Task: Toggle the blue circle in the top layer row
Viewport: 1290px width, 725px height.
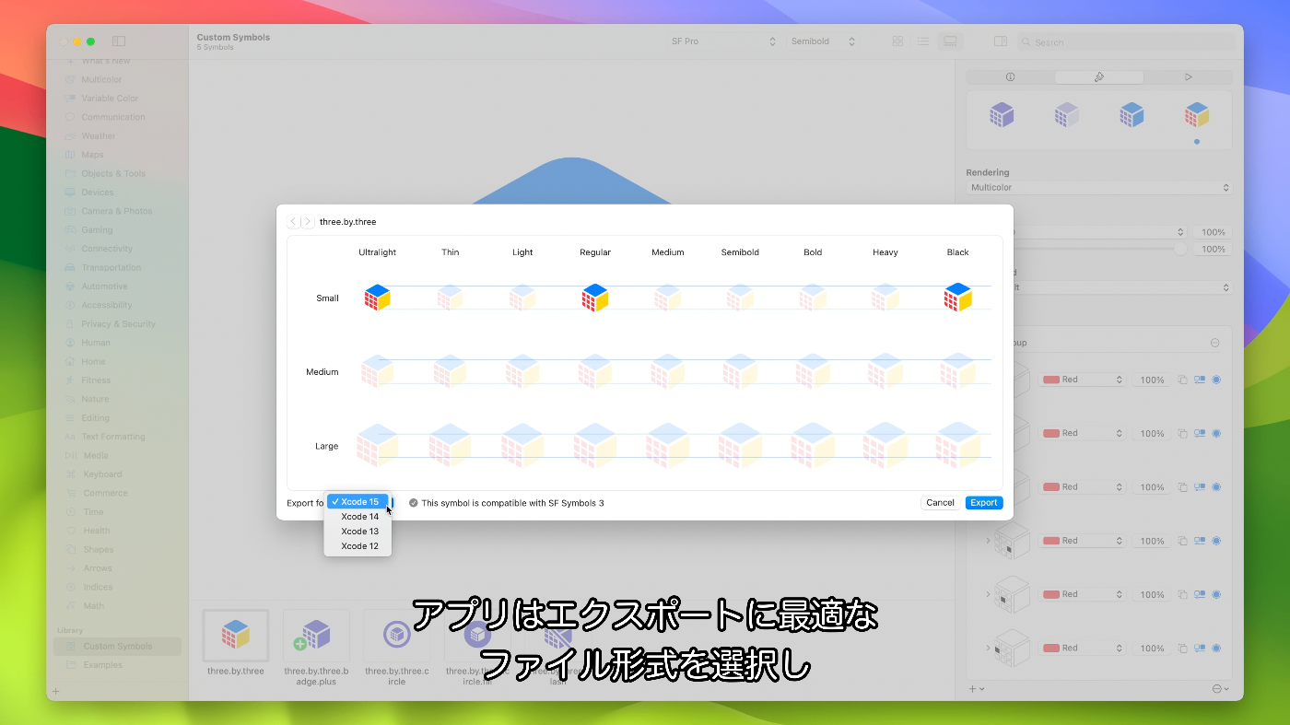Action: [1216, 380]
